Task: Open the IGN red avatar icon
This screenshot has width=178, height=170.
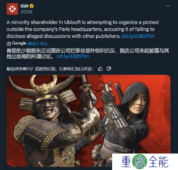Action: pos(12,9)
